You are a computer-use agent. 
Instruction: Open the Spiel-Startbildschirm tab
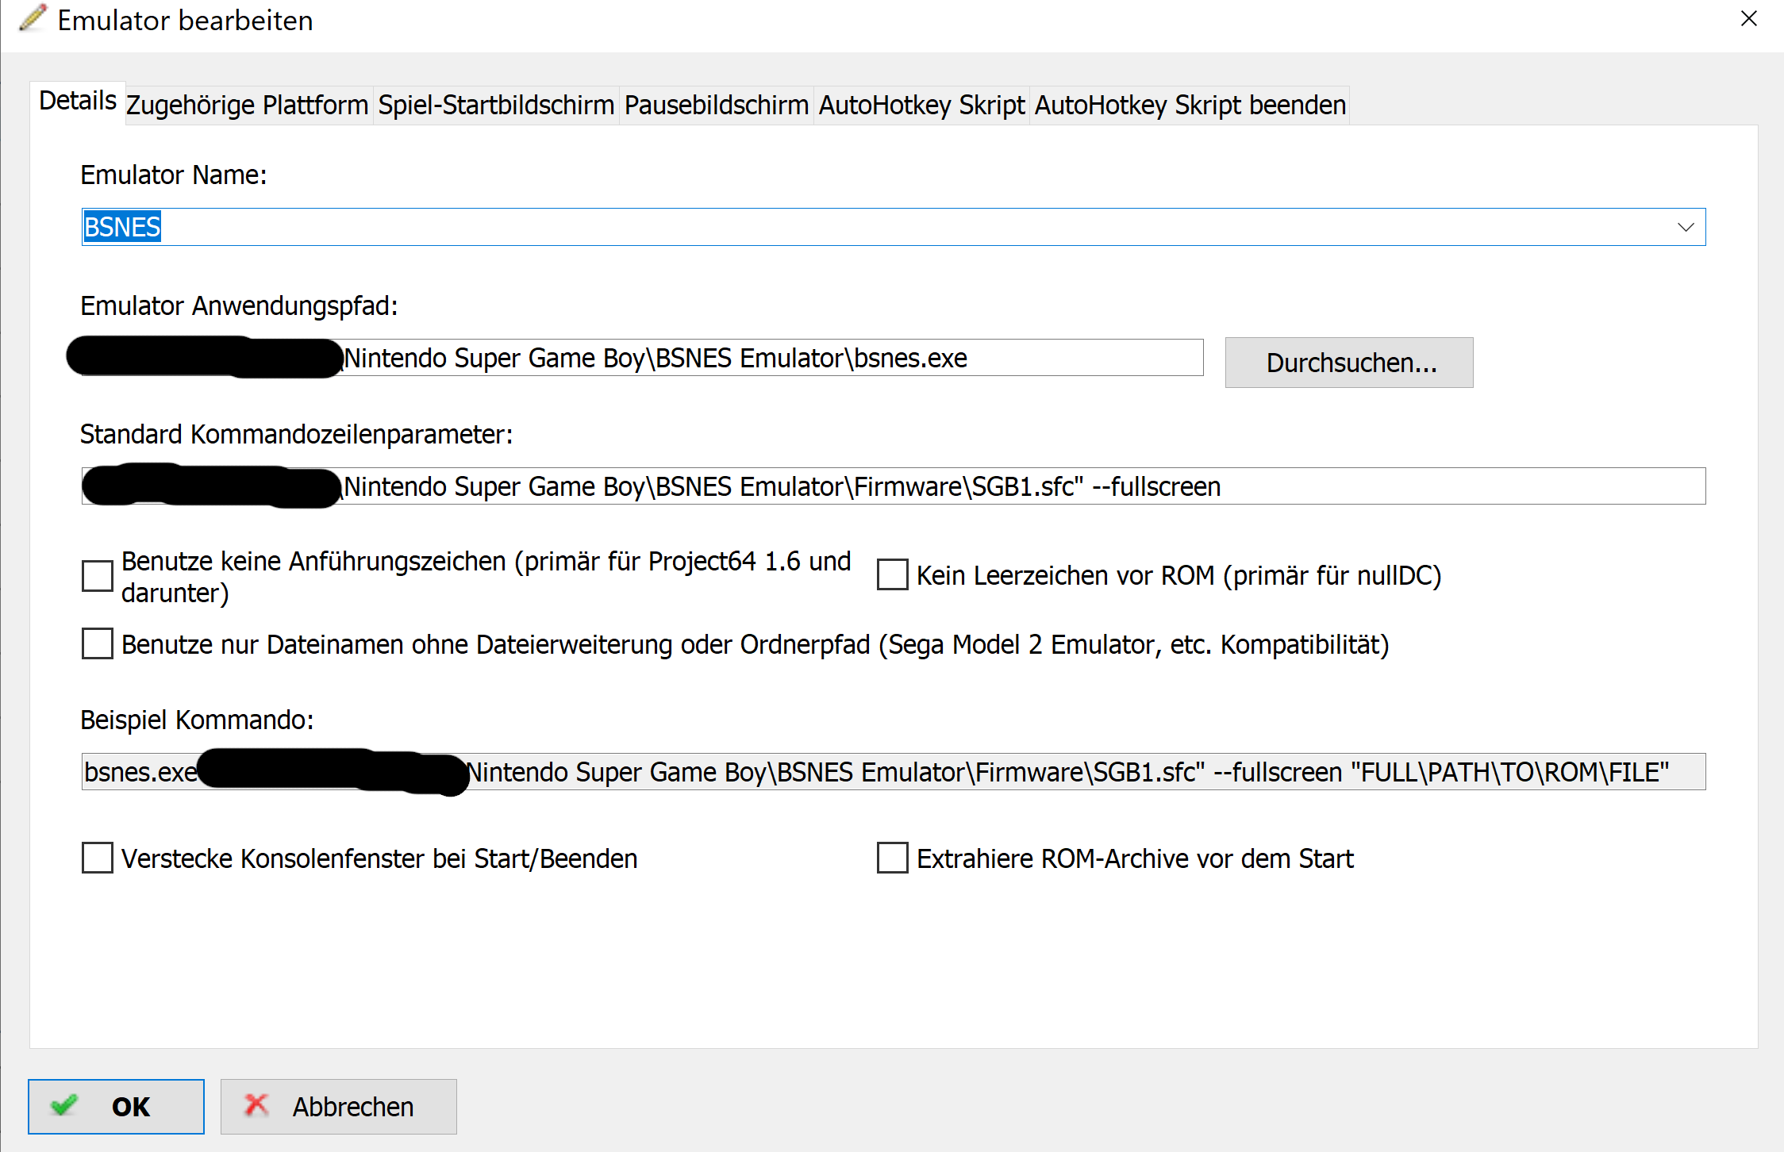[496, 106]
